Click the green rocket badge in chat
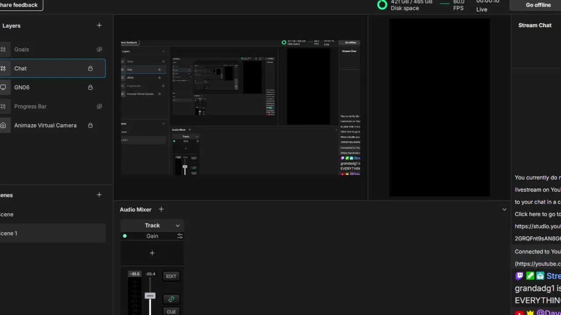The width and height of the screenshot is (561, 315). [530, 276]
